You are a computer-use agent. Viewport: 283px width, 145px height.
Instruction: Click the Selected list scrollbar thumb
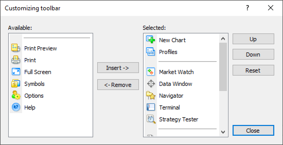223,67
